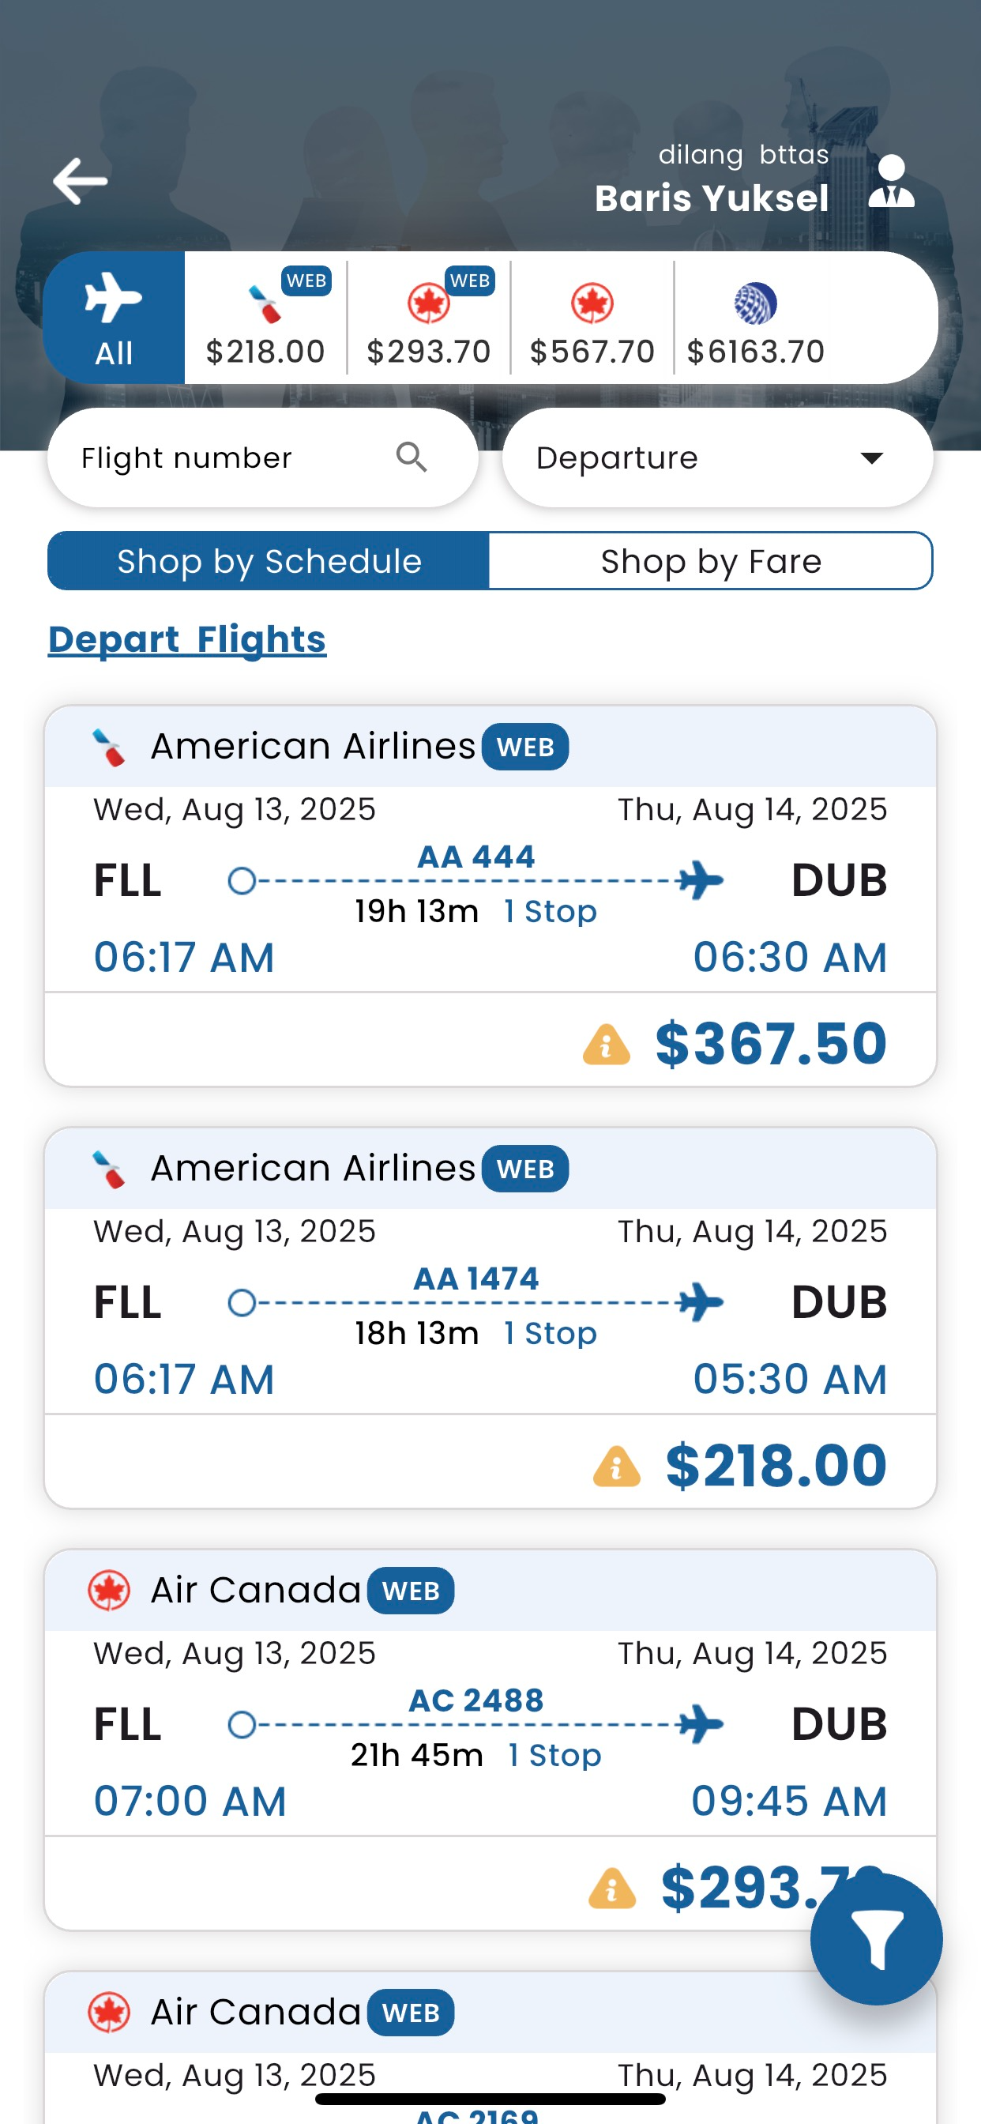Screen dimensions: 981x2124
Task: Filter by American Airlines $218.00 fare
Action: pos(265,318)
